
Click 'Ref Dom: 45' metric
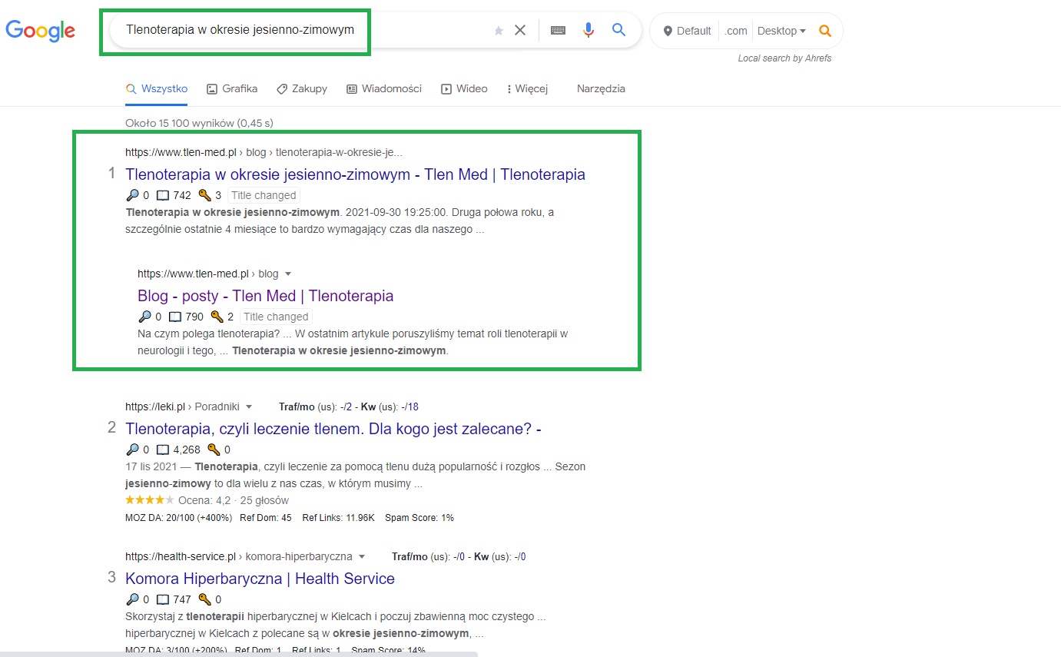coord(266,518)
